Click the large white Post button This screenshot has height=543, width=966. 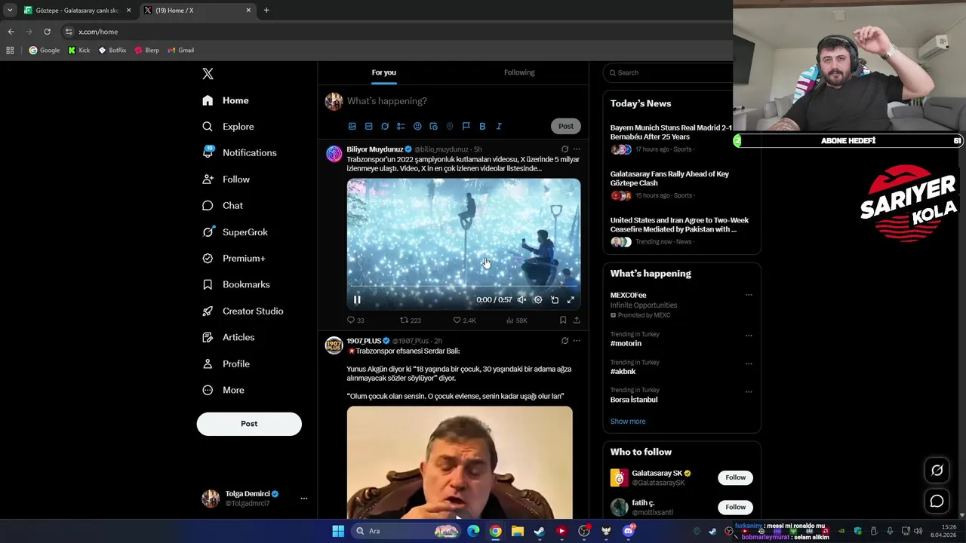click(x=249, y=424)
